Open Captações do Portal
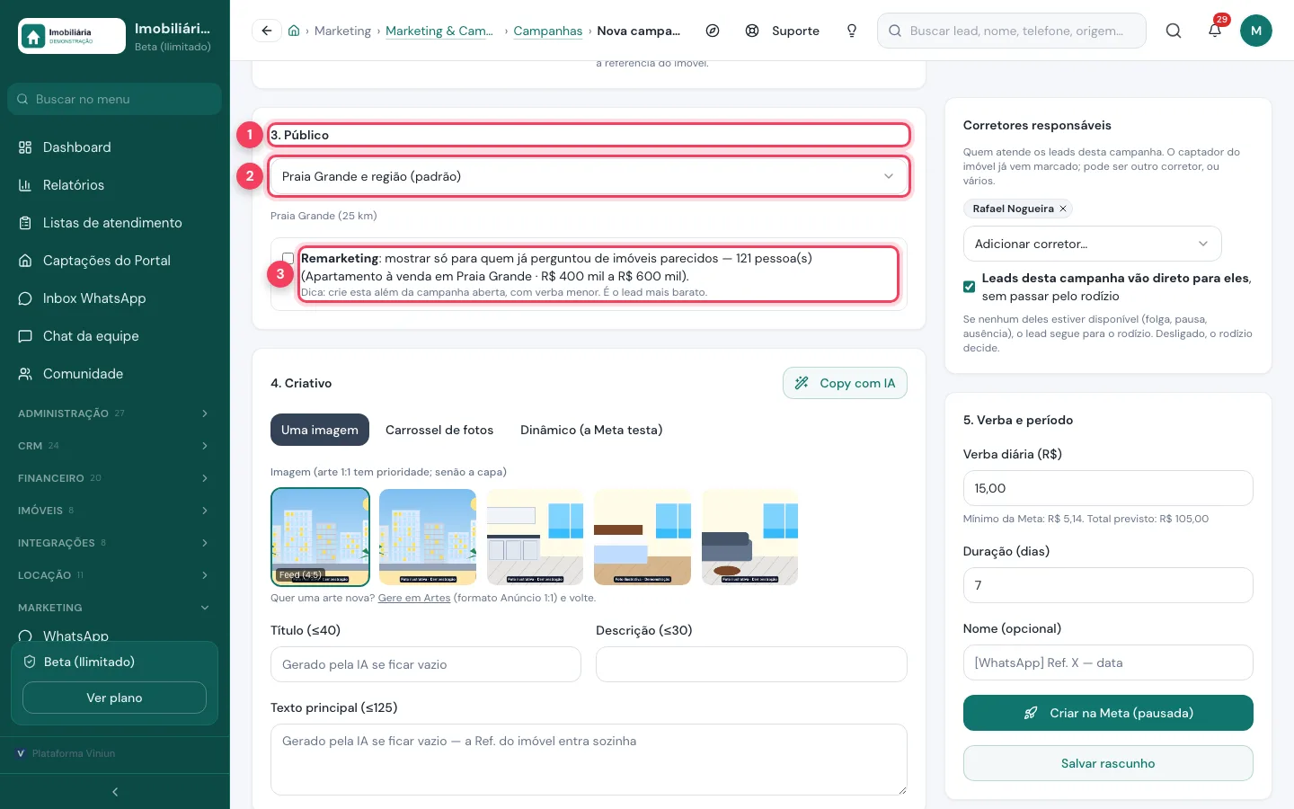 click(115, 261)
